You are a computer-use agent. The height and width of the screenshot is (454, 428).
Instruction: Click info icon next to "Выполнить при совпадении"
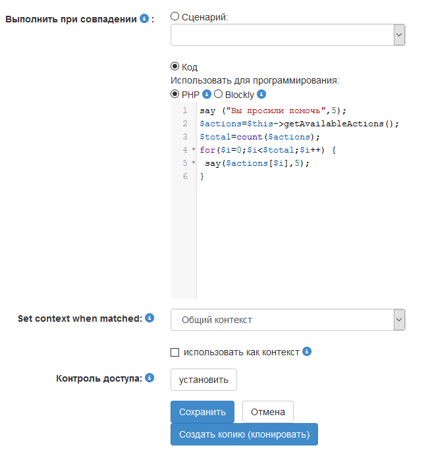coord(144,19)
